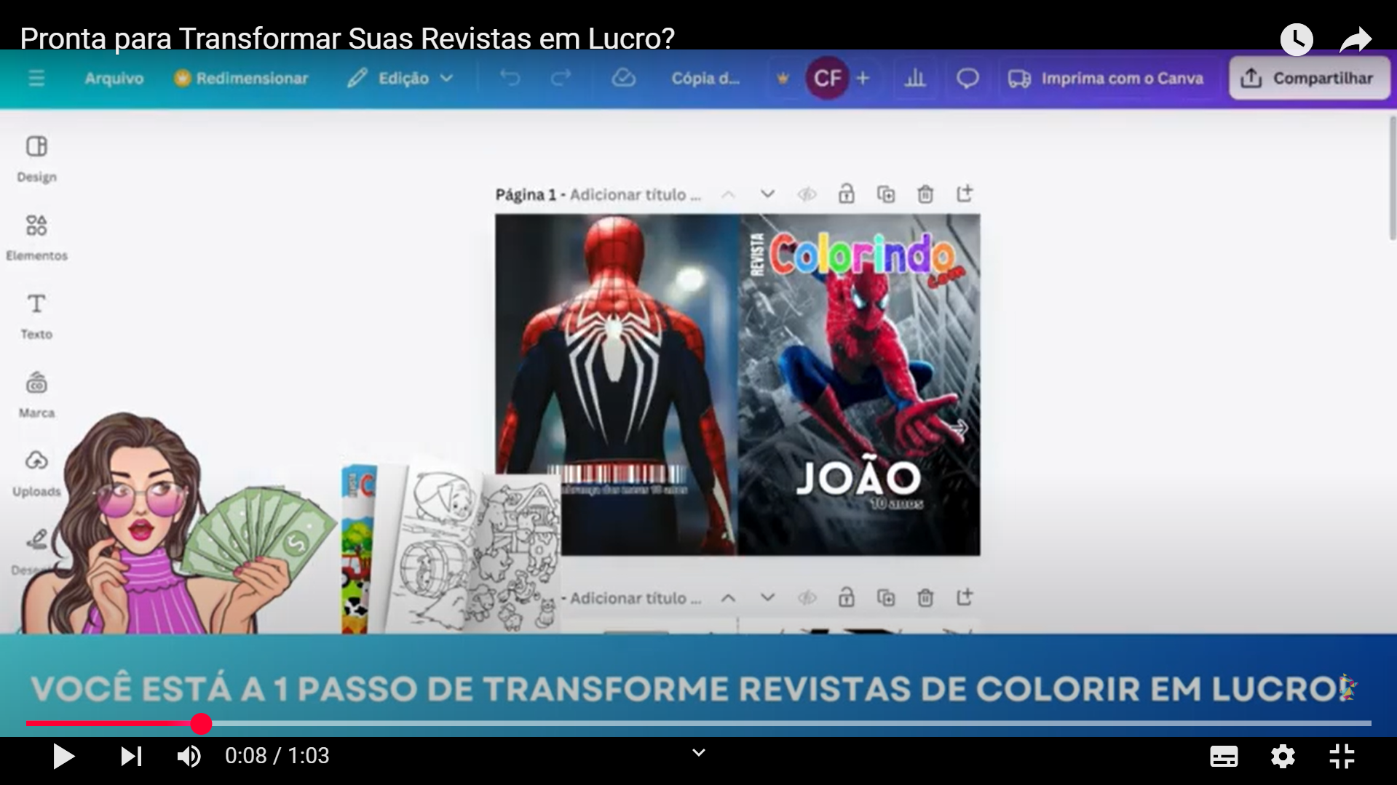
Task: Open the Uploads side panel
Action: (x=36, y=474)
